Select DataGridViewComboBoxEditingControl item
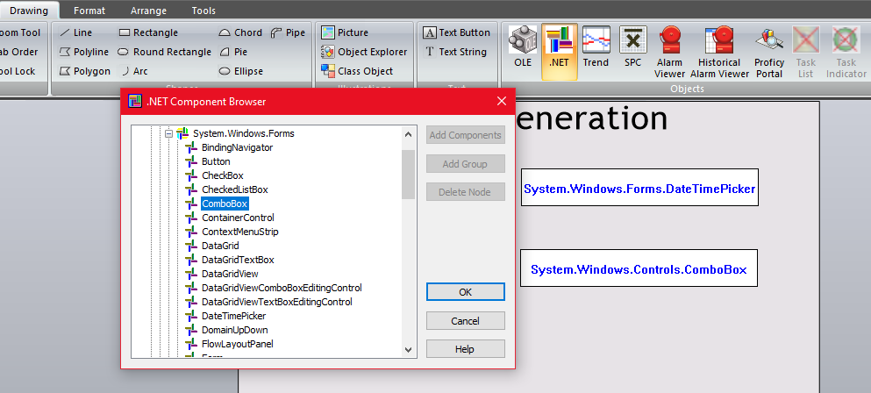 282,288
